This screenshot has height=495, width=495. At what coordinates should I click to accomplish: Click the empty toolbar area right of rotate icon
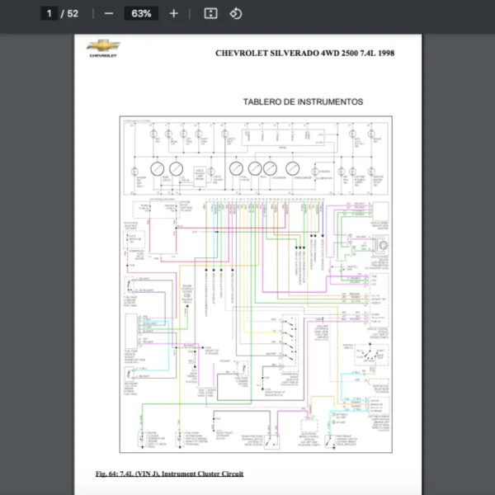[x=371, y=13]
